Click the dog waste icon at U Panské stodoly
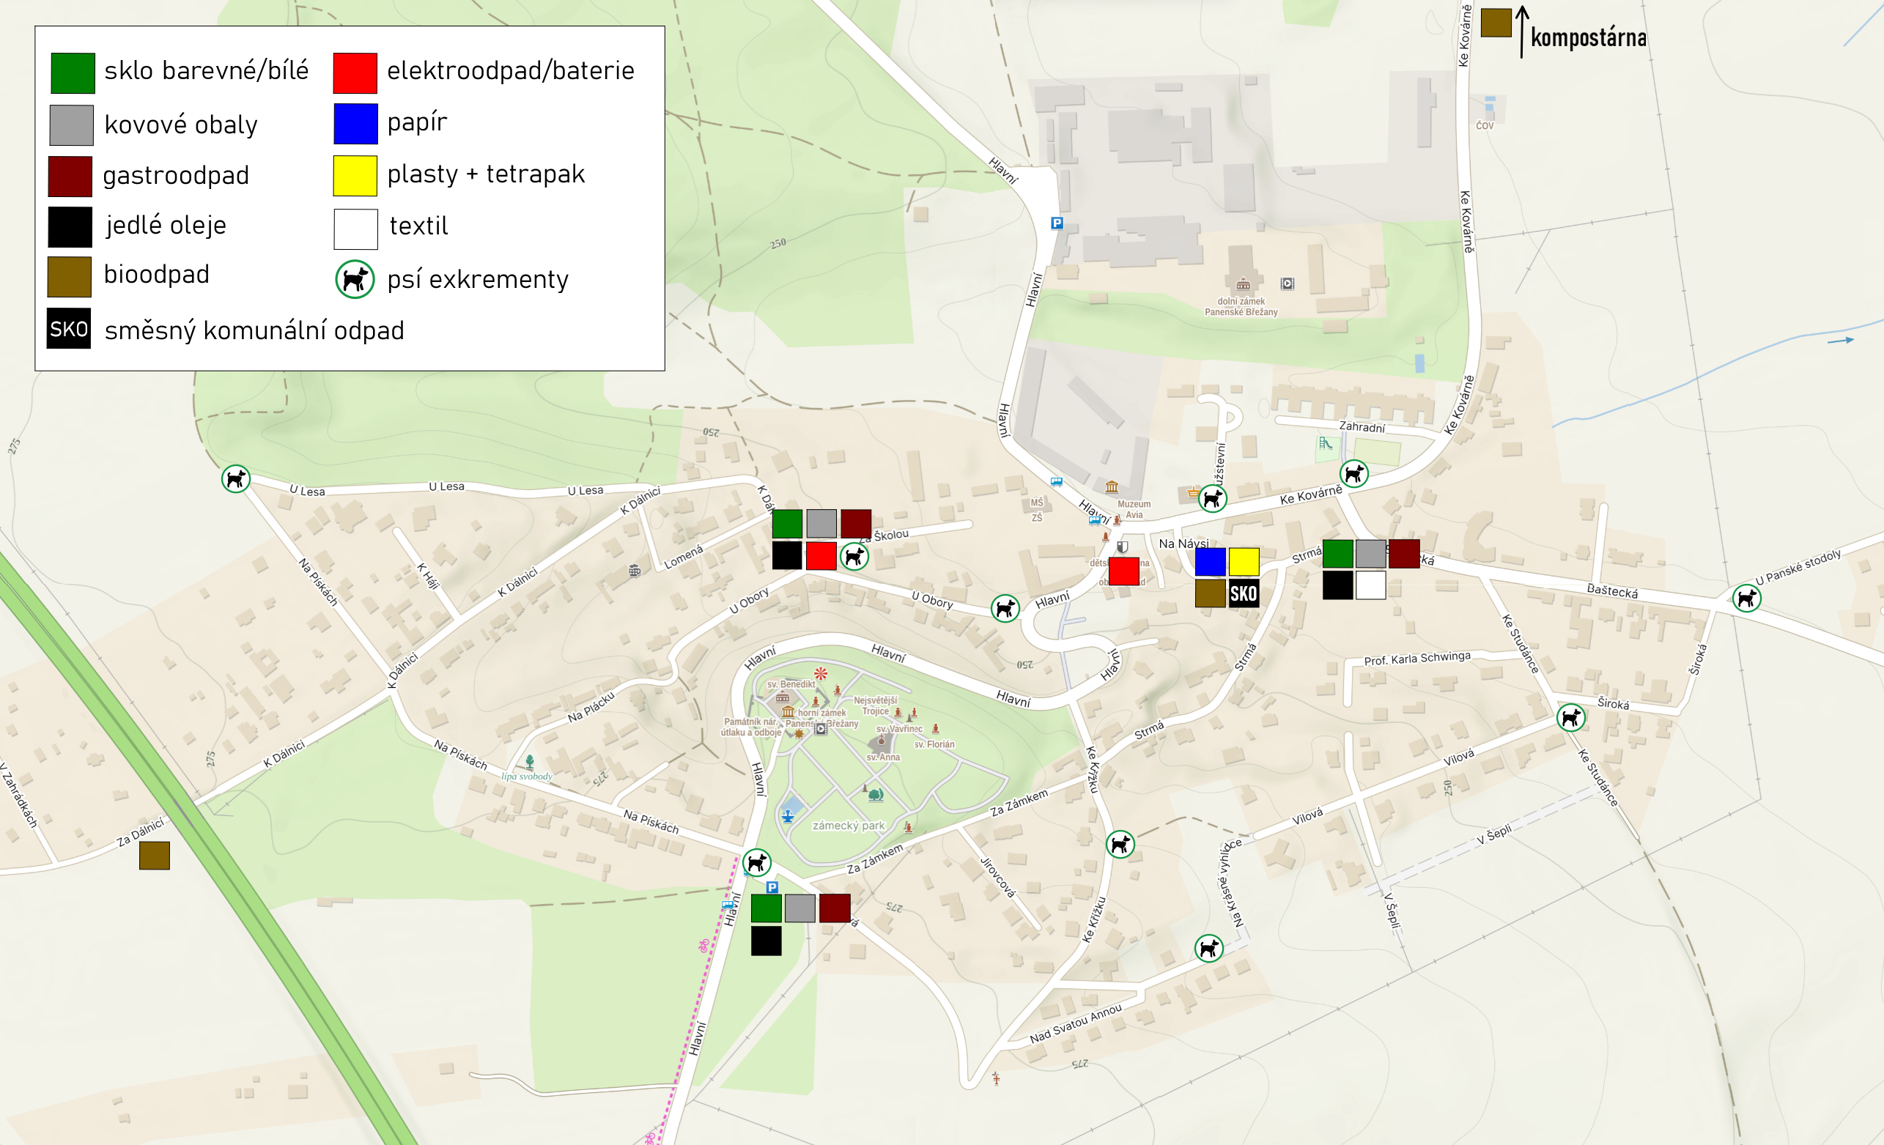The width and height of the screenshot is (1884, 1145). point(1746,598)
